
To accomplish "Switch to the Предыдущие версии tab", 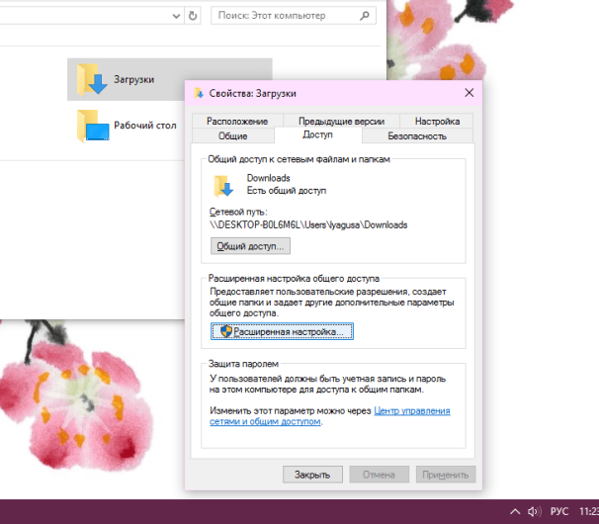I will pos(341,121).
